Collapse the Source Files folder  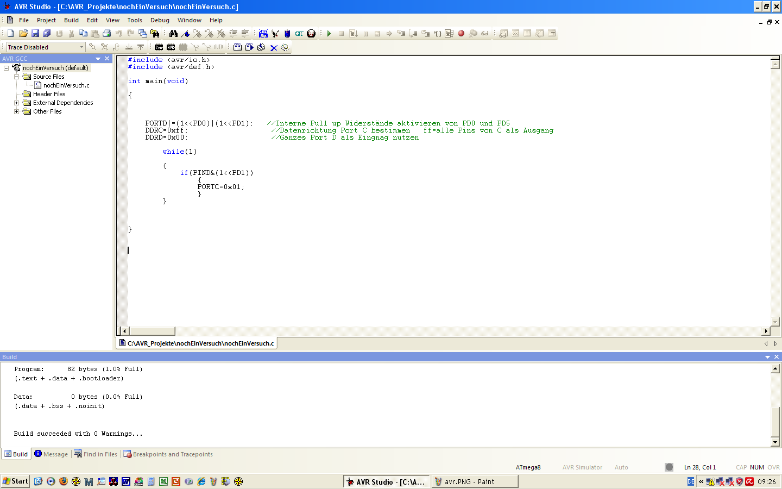(x=17, y=77)
